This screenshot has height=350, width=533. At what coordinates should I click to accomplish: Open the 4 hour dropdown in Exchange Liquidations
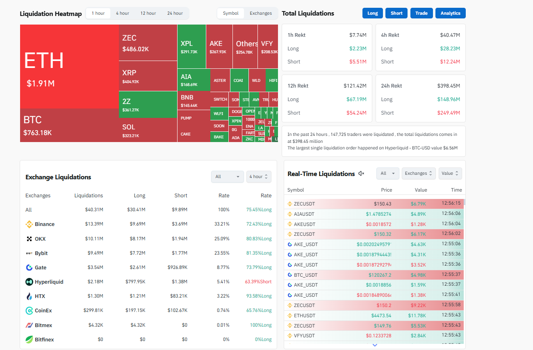tap(259, 176)
